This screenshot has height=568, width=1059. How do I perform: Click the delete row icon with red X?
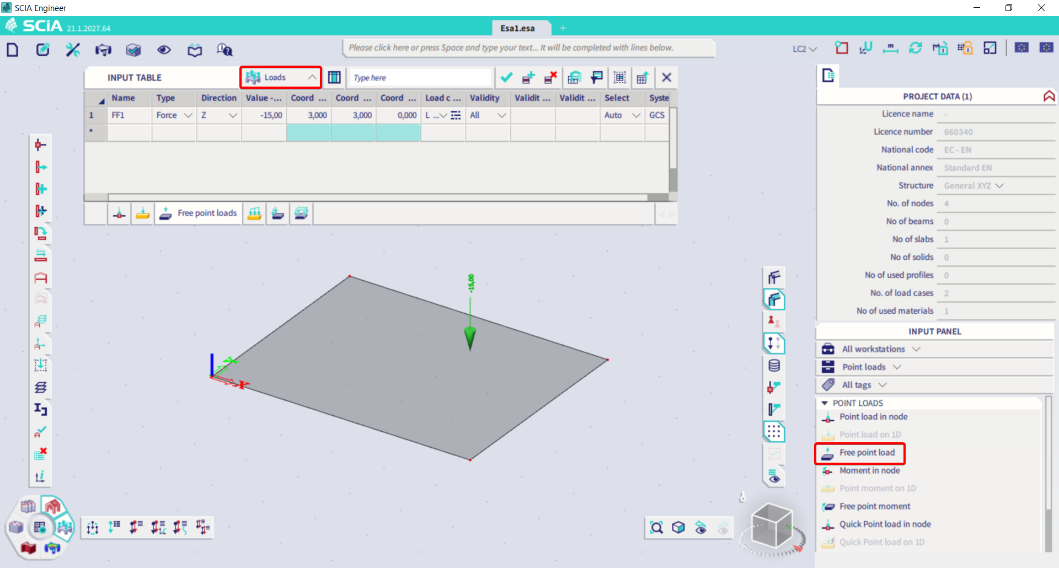550,77
